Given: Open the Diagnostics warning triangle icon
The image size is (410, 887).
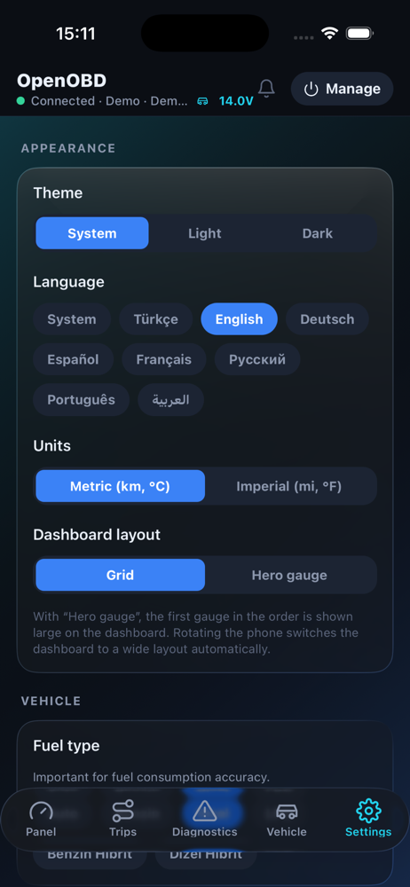Looking at the screenshot, I should [x=204, y=812].
